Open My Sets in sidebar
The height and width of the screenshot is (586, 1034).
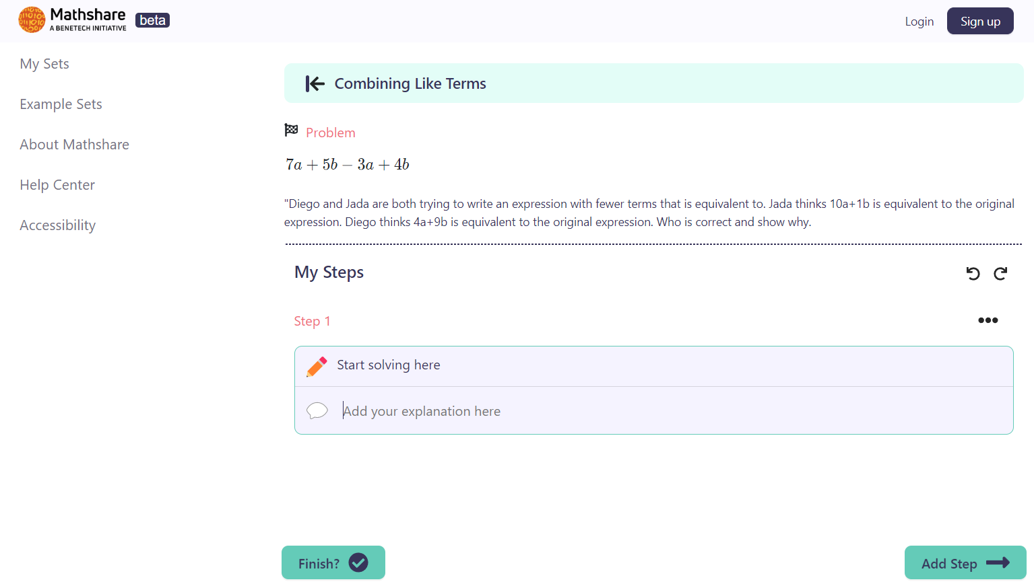point(44,64)
